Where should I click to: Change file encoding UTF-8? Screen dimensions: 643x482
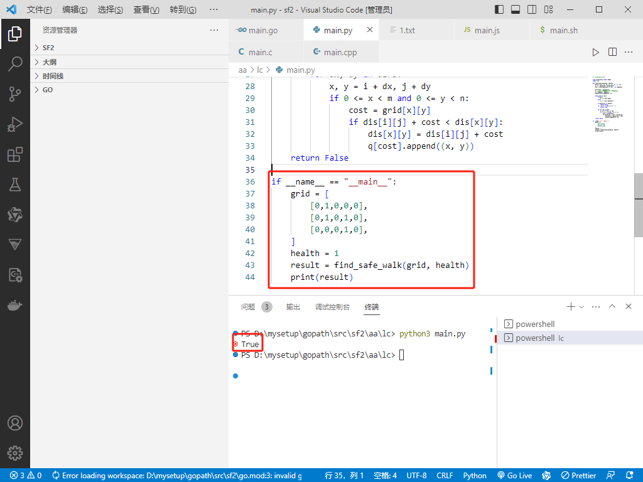[417, 476]
